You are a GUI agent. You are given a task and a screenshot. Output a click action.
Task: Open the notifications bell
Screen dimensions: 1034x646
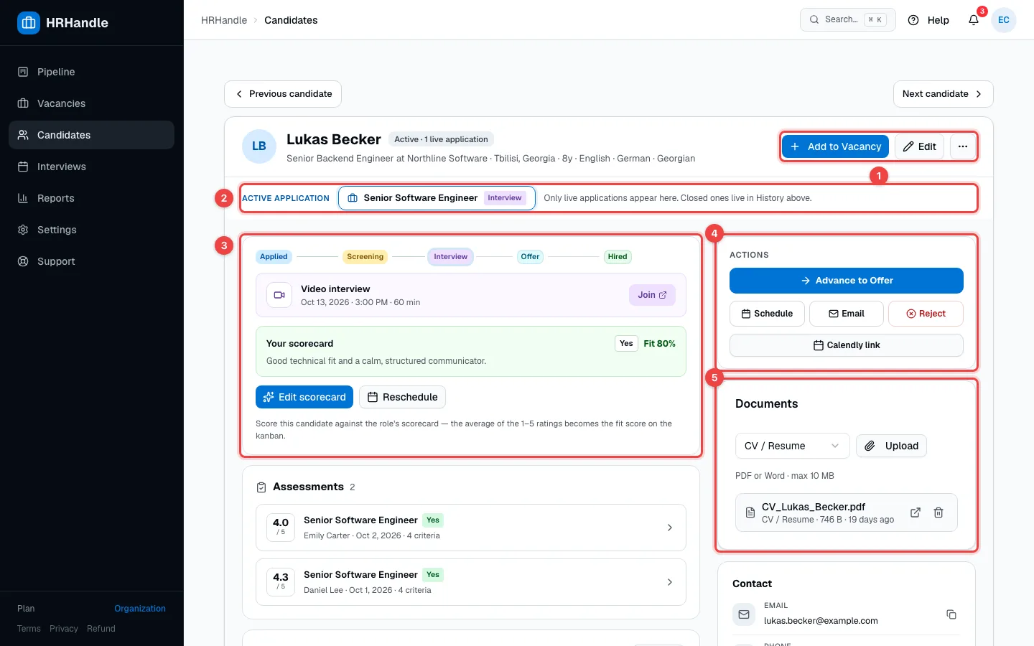point(974,20)
